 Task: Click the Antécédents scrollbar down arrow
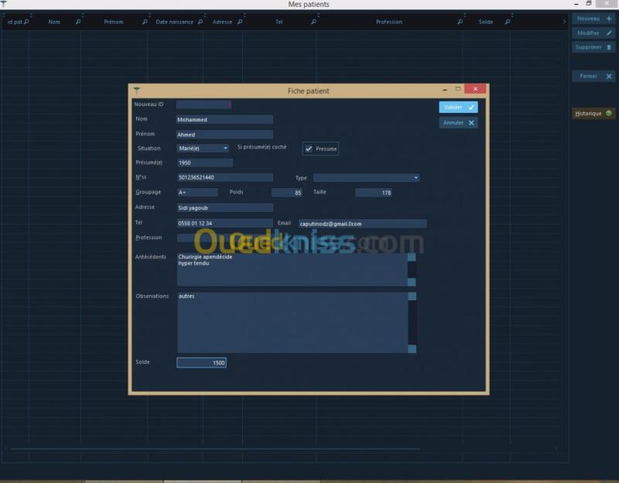(x=412, y=282)
